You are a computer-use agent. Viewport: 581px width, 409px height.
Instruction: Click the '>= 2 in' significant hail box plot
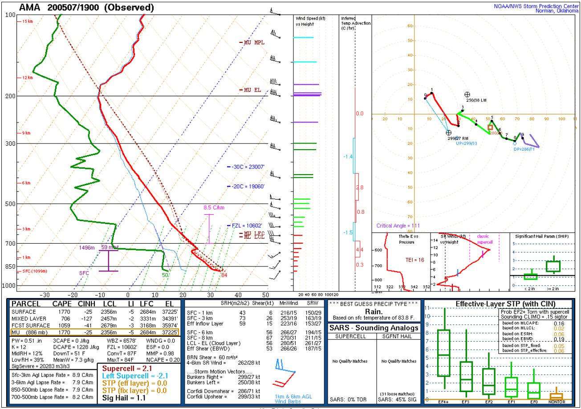(553, 266)
